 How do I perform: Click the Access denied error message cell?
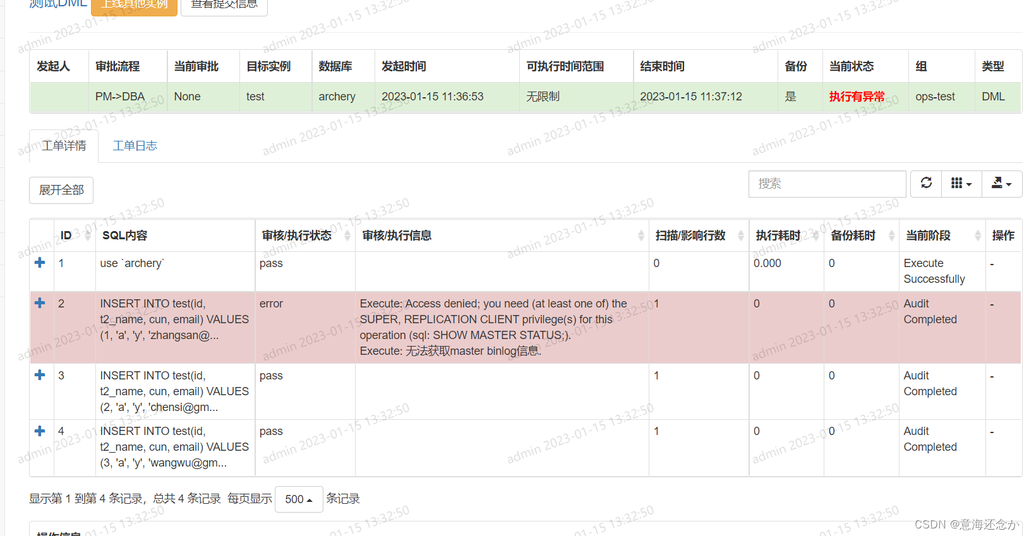502,327
